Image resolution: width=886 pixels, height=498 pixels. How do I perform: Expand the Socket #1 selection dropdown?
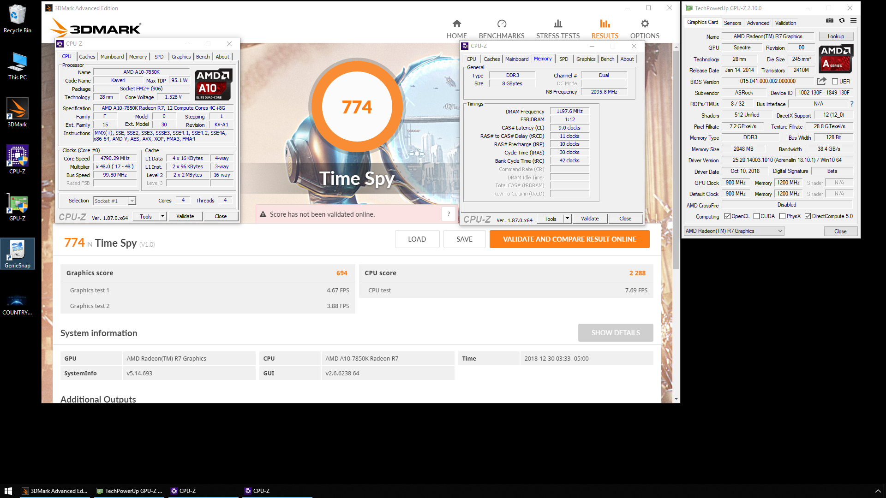(x=132, y=201)
